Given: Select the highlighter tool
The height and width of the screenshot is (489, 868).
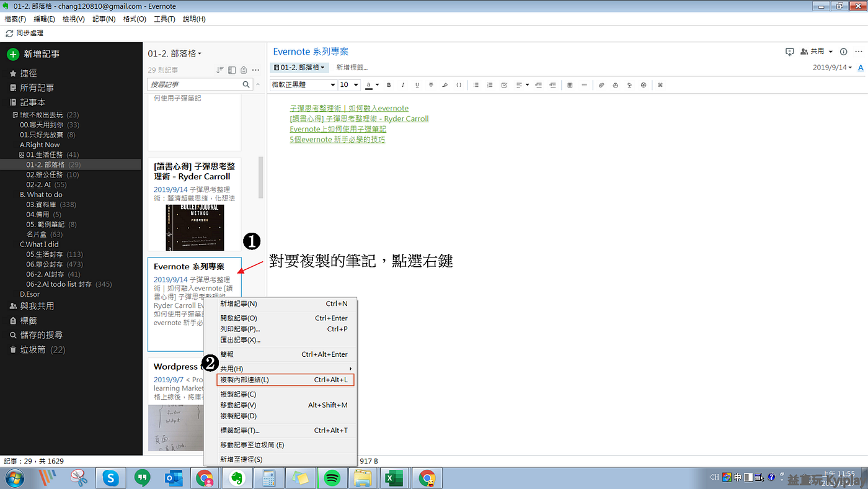Looking at the screenshot, I should point(445,85).
